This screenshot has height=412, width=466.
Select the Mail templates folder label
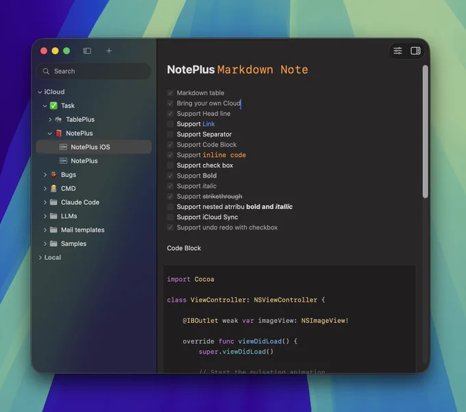83,230
